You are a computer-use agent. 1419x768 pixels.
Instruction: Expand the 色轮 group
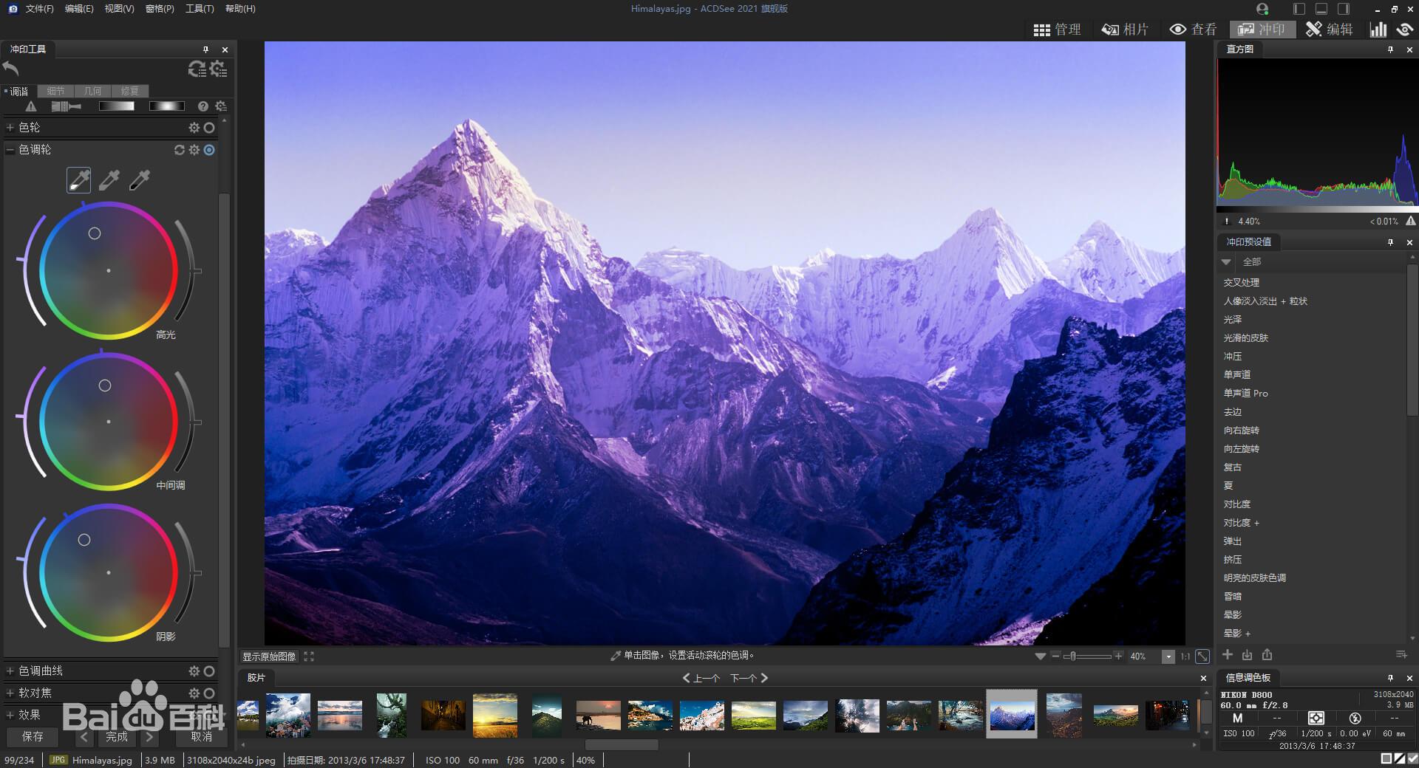10,128
